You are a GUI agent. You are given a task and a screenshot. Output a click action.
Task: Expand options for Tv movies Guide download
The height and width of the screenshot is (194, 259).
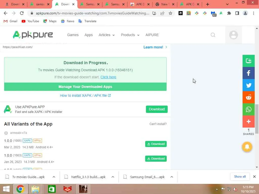click(x=54, y=177)
